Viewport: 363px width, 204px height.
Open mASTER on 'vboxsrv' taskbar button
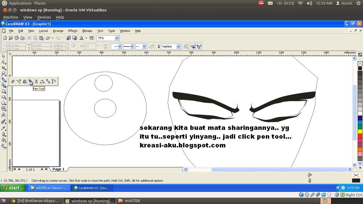click(x=49, y=188)
